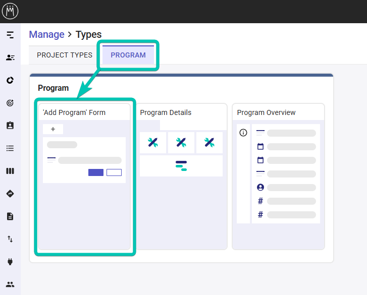The width and height of the screenshot is (367, 295).
Task: Click the info icon in Program Overview
Action: click(x=243, y=133)
